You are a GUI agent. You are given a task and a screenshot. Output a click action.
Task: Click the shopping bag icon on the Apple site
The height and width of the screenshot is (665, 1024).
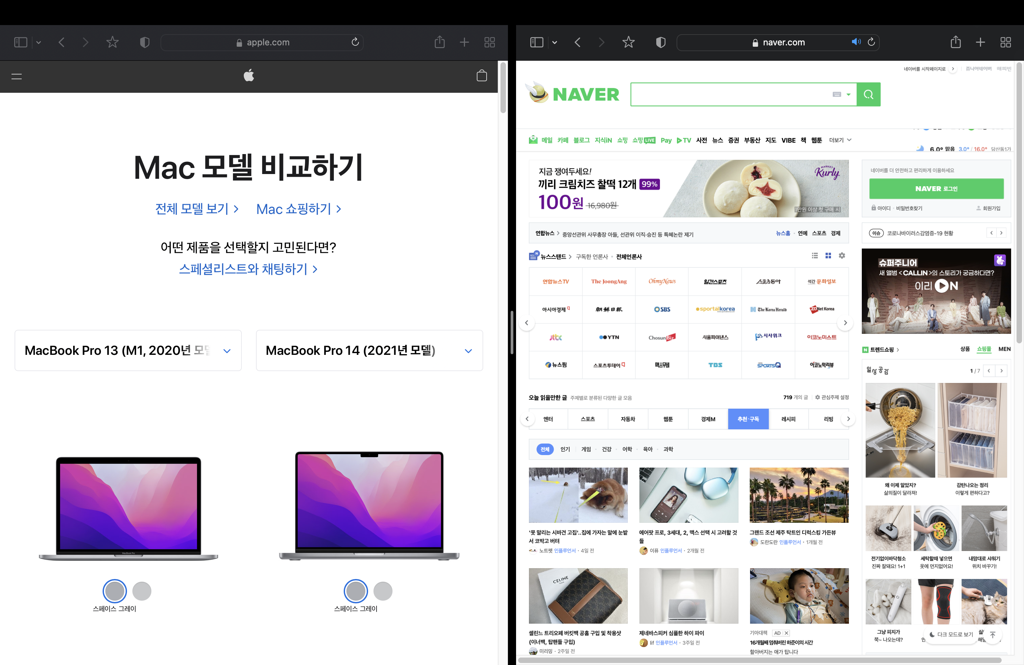point(482,76)
